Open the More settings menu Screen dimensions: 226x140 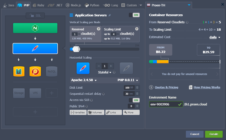(131, 112)
